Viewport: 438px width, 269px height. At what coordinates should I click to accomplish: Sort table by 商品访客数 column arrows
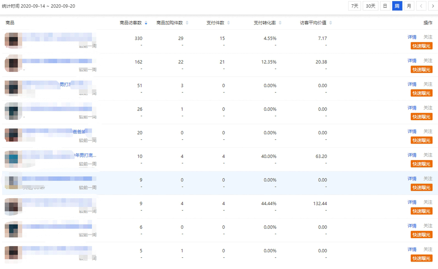146,23
